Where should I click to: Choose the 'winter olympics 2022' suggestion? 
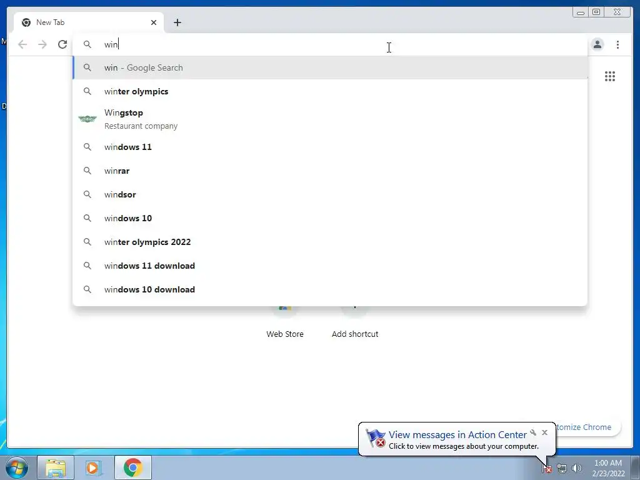[x=330, y=242]
